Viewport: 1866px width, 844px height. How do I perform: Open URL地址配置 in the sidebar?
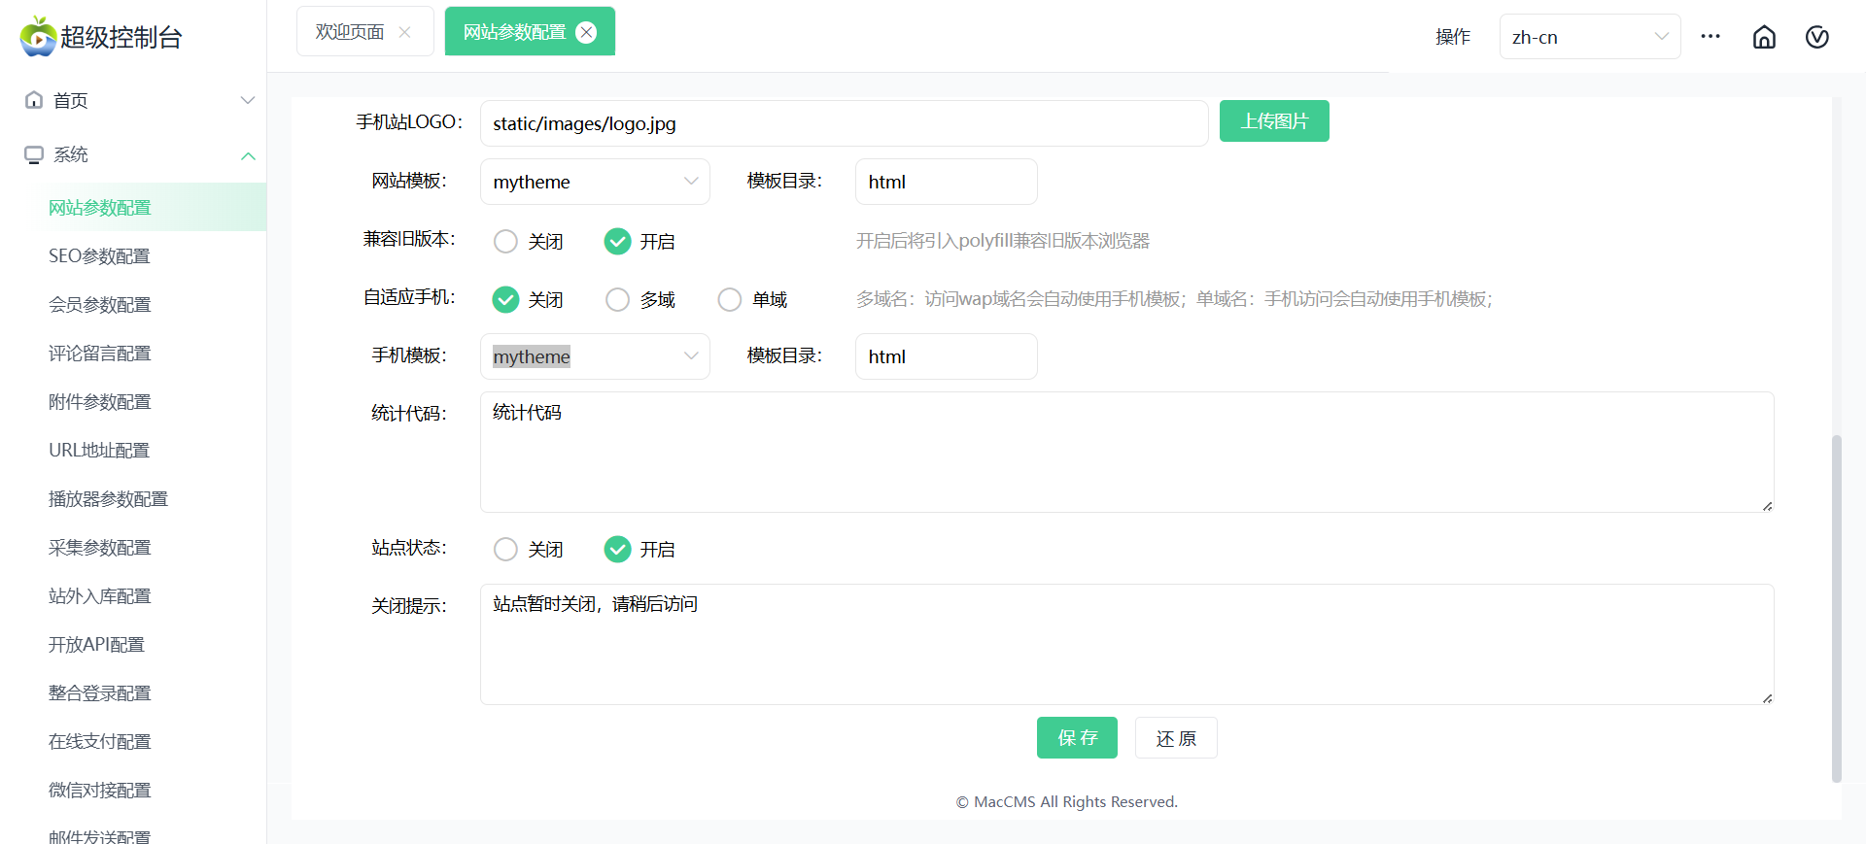133,450
